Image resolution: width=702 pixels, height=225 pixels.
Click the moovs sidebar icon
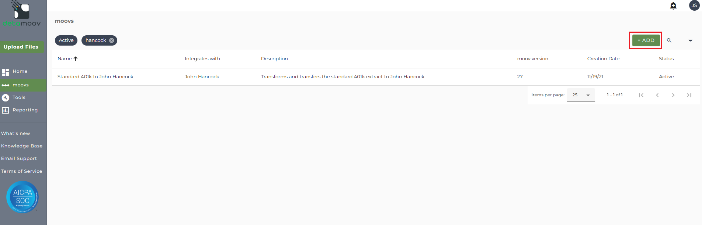(x=6, y=85)
